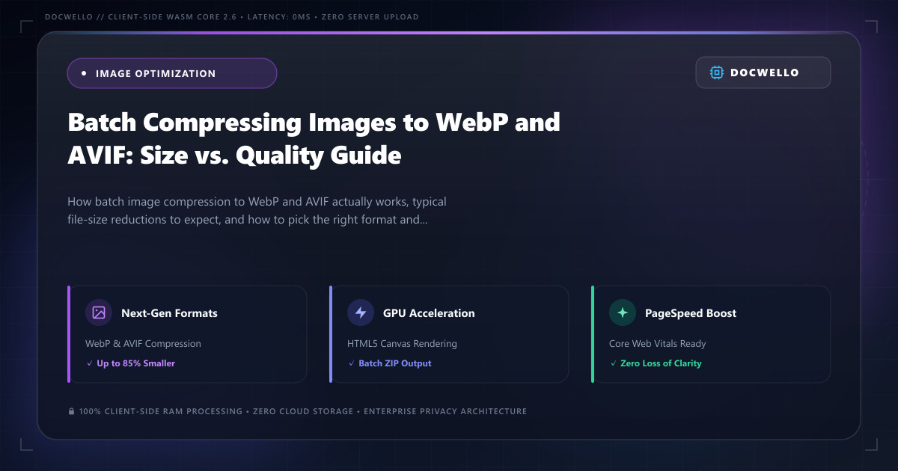Click the article description paragraph
This screenshot has width=898, height=471.
pyautogui.click(x=257, y=212)
